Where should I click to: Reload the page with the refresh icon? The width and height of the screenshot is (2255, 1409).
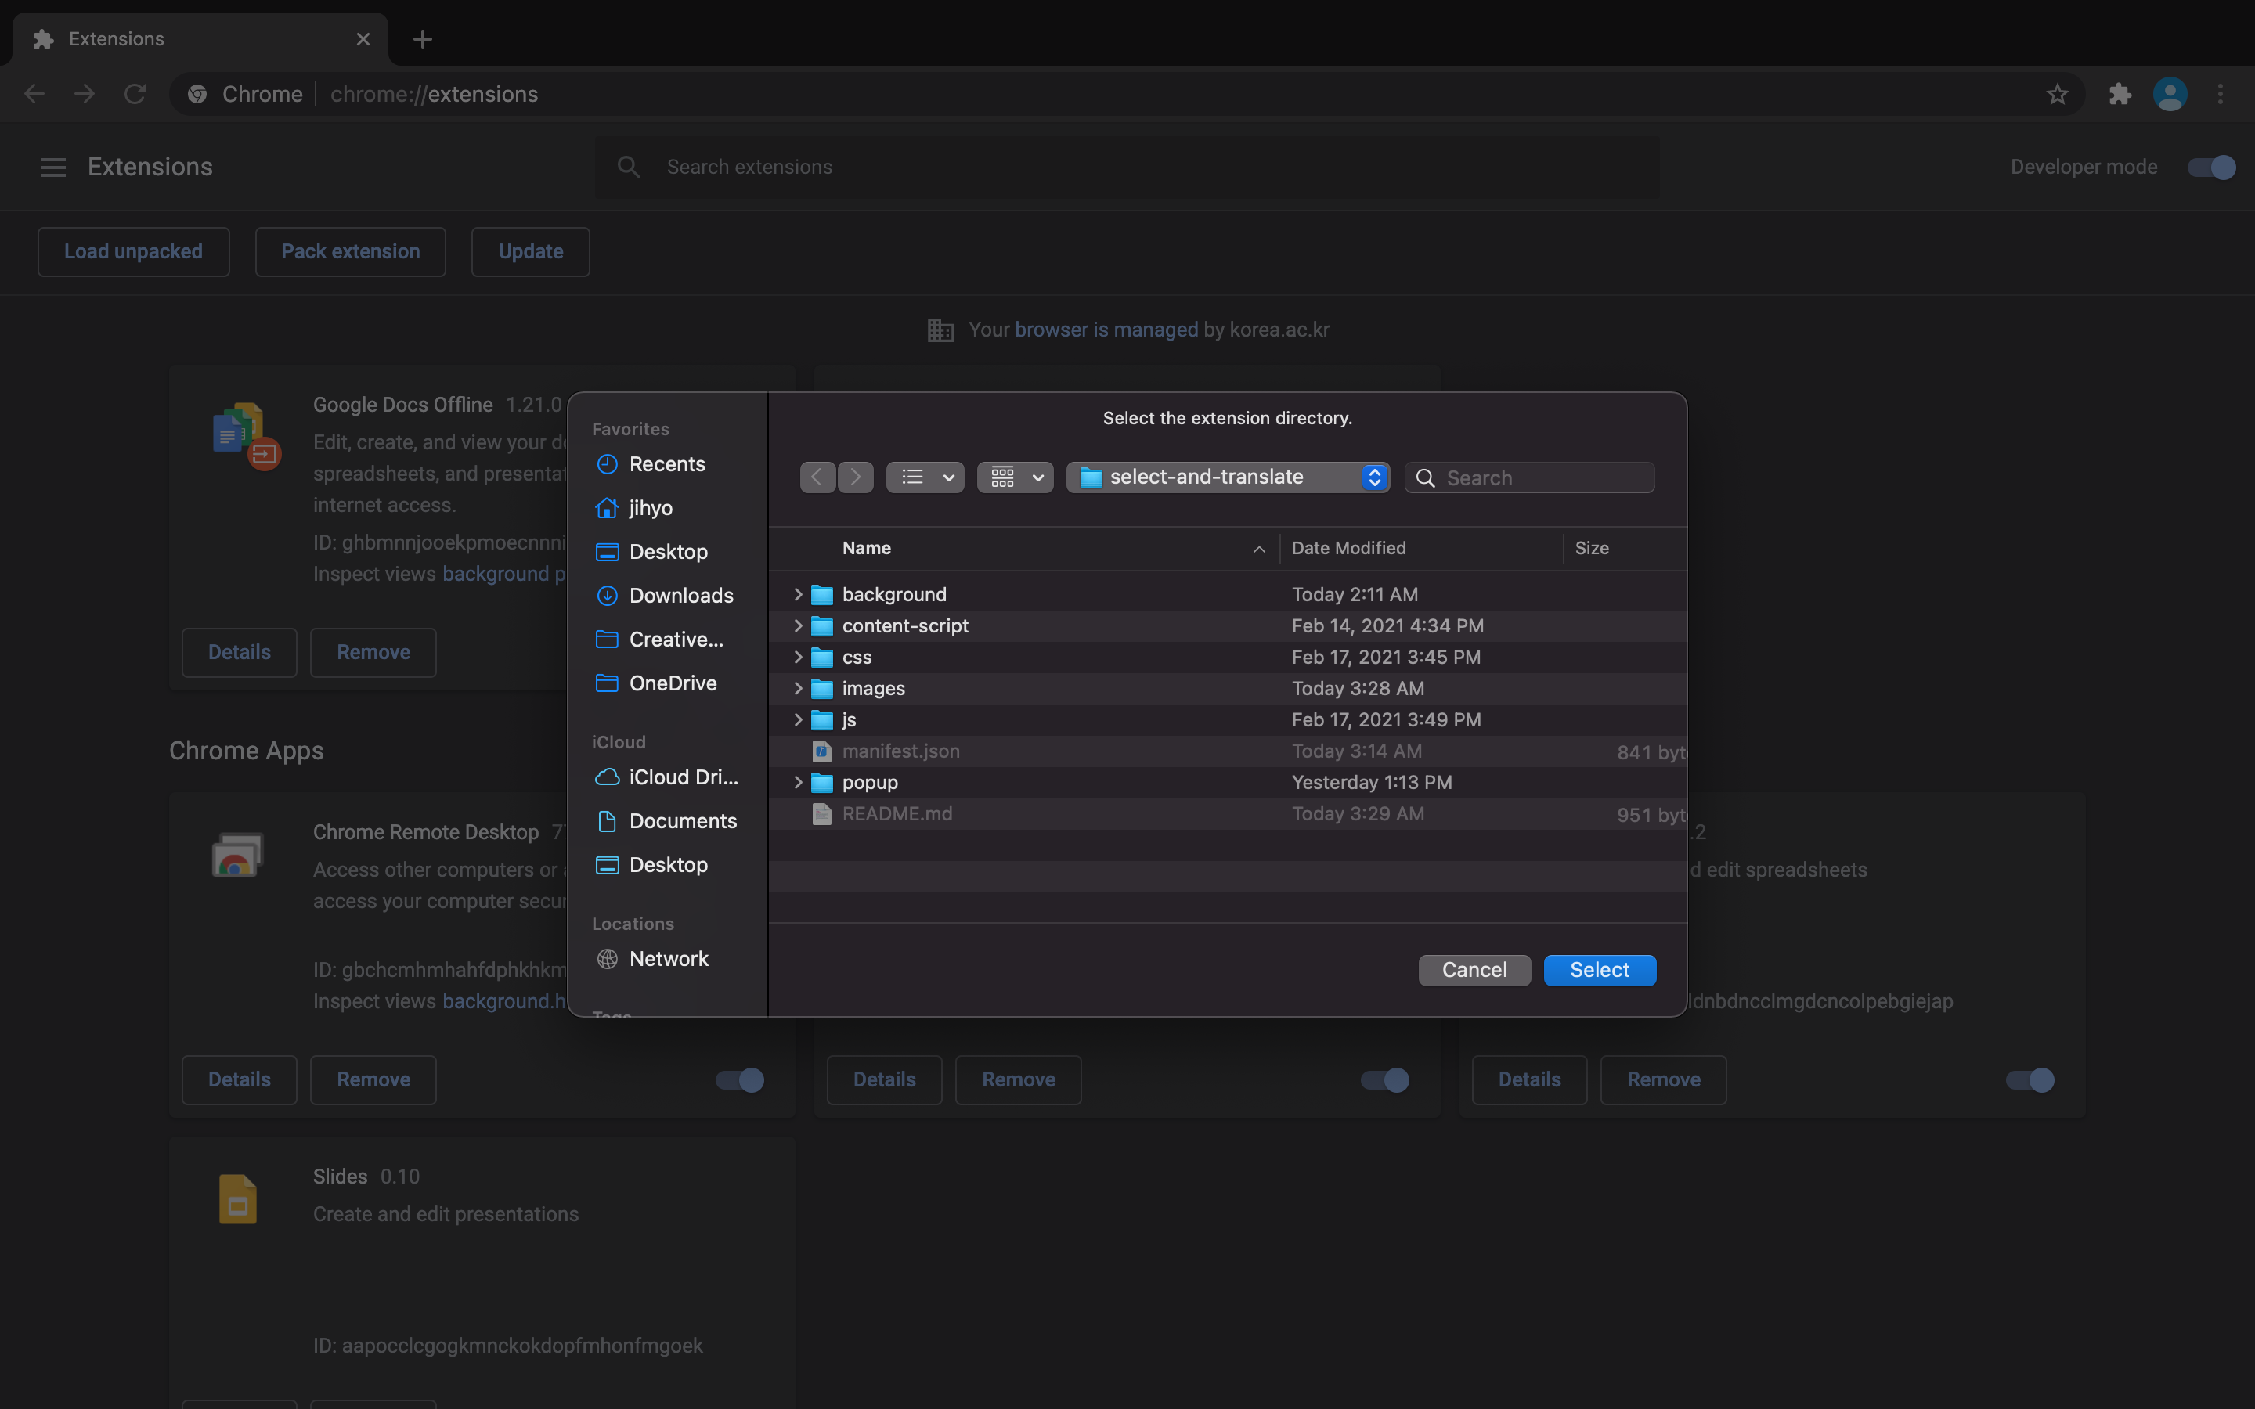pos(135,94)
